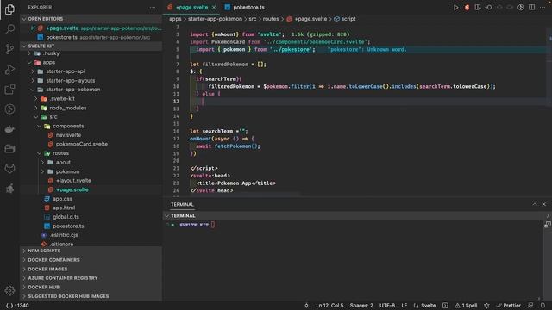The image size is (552, 310).
Task: Click the Run play icon in the editor toolbar
Action: [x=456, y=8]
